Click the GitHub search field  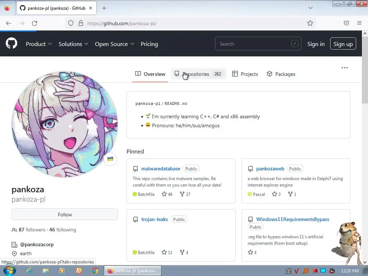point(258,43)
